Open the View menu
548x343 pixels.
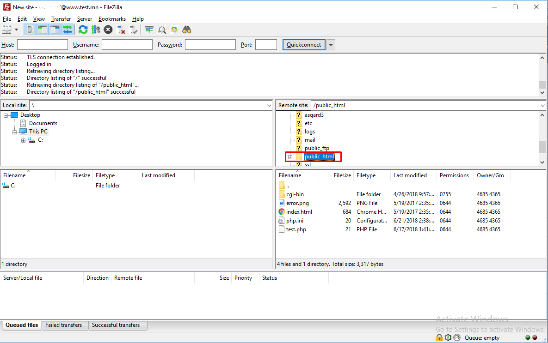pyautogui.click(x=39, y=19)
